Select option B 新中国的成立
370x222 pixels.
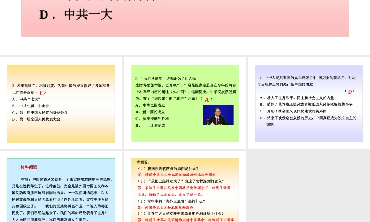(x=151, y=112)
